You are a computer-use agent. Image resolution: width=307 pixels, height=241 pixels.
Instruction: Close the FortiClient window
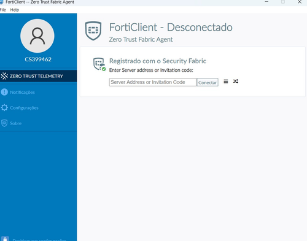[x=300, y=2]
